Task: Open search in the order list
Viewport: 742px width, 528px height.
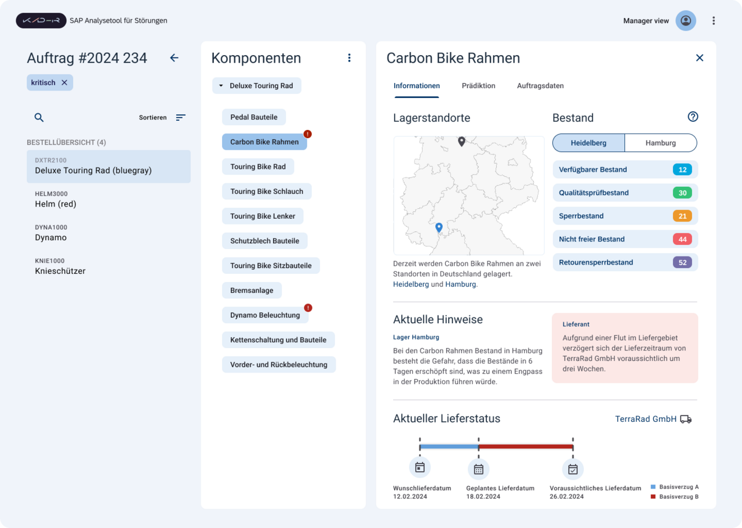Action: pyautogui.click(x=39, y=117)
